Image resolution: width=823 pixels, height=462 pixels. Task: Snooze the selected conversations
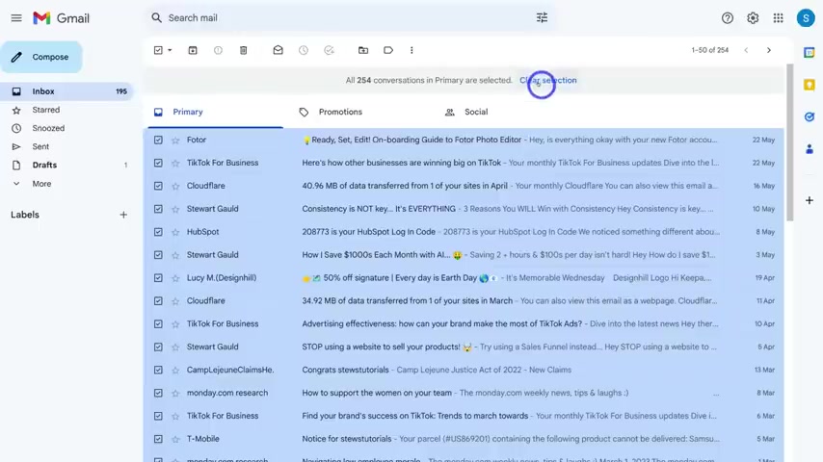(x=304, y=50)
